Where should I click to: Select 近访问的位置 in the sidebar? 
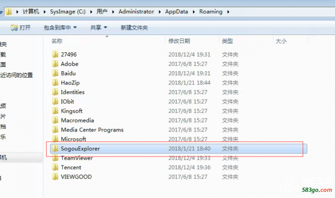[16, 75]
